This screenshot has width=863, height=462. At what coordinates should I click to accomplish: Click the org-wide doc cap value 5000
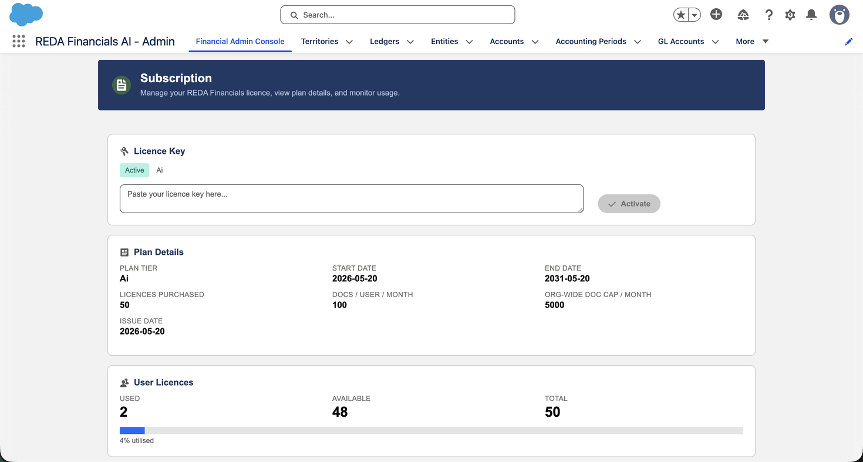click(x=554, y=305)
